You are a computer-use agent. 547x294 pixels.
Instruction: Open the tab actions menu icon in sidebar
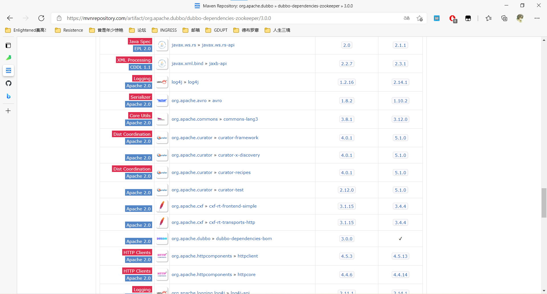pos(8,45)
